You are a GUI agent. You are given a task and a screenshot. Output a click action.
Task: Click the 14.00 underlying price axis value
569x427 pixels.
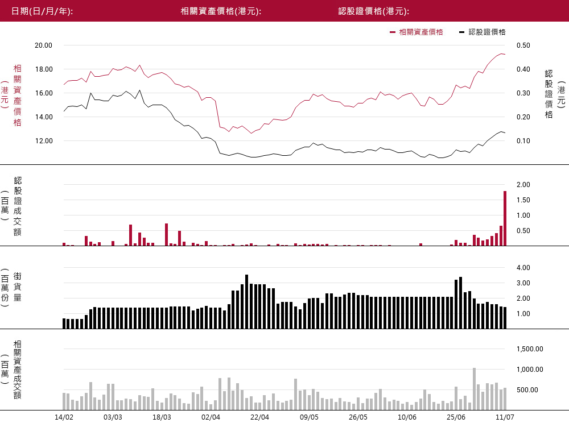pyautogui.click(x=44, y=117)
